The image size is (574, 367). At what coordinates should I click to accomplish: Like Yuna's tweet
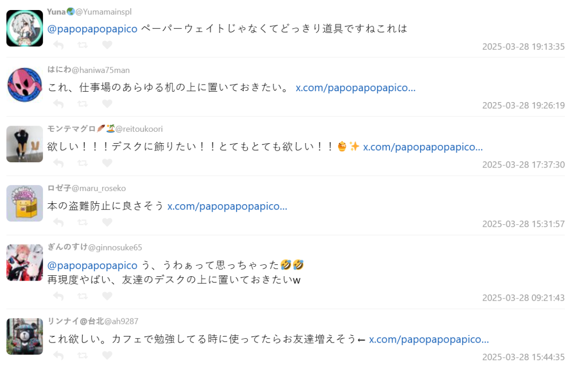[x=107, y=45]
